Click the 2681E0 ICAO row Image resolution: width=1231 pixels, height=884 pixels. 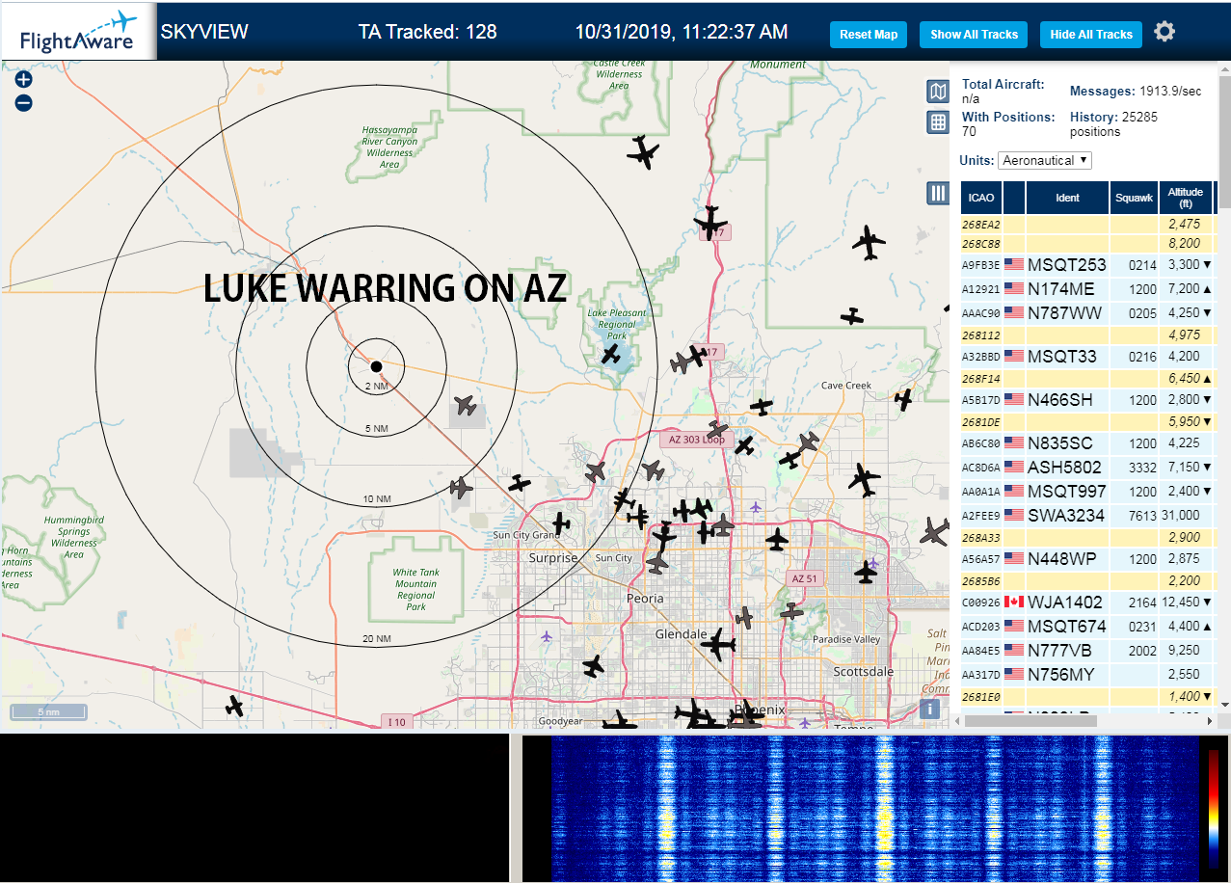(1087, 697)
